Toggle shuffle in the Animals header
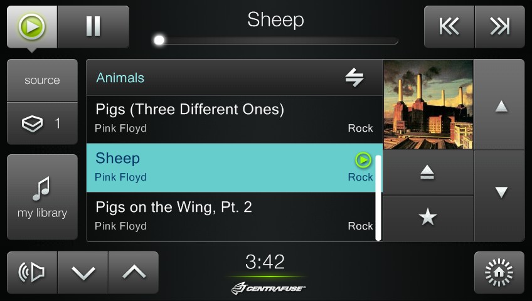The height and width of the screenshot is (301, 532). pyautogui.click(x=354, y=78)
